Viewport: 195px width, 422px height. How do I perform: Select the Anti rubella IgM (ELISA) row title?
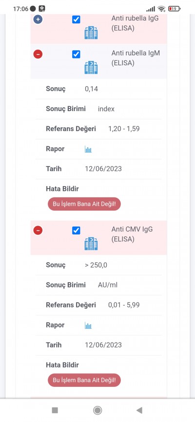136,58
